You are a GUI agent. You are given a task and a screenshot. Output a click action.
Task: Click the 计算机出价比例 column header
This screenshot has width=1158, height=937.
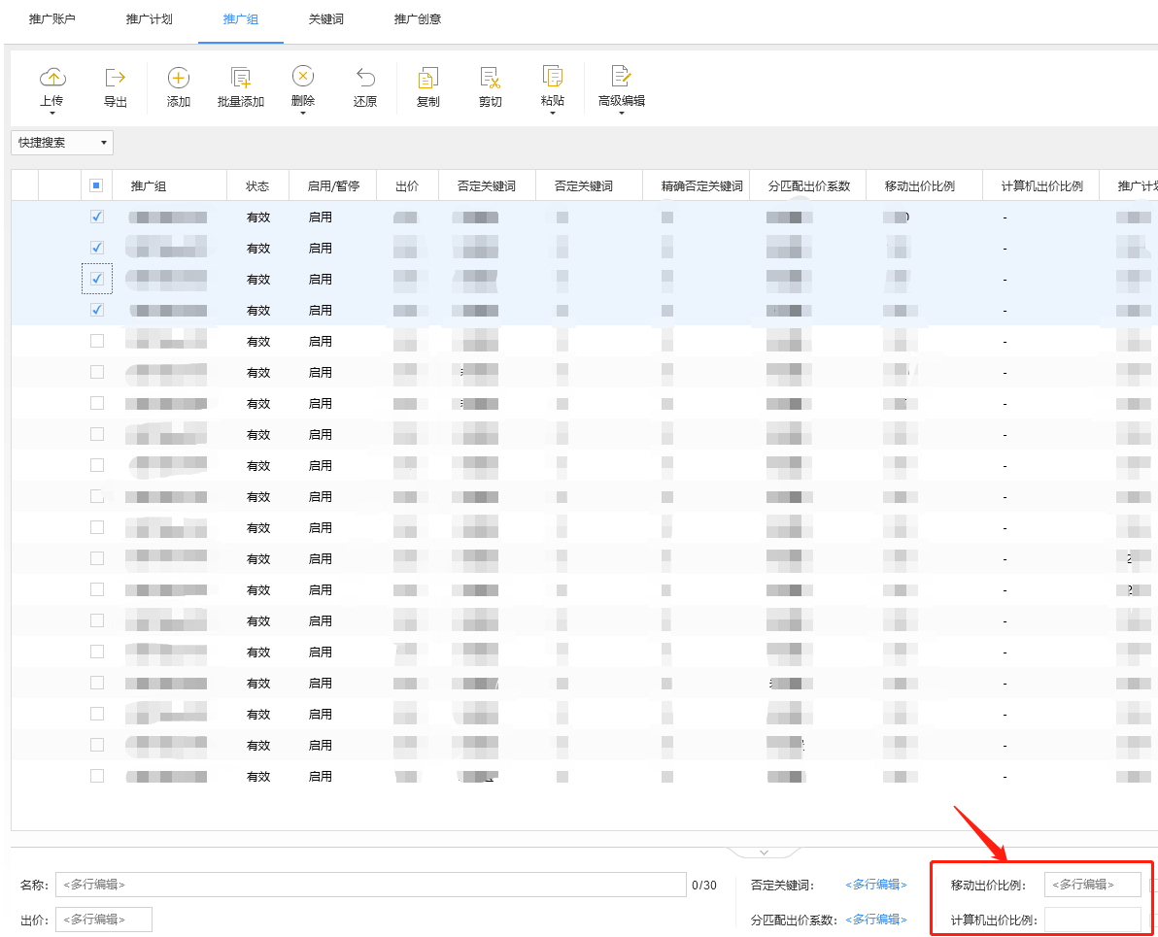coord(1042,186)
